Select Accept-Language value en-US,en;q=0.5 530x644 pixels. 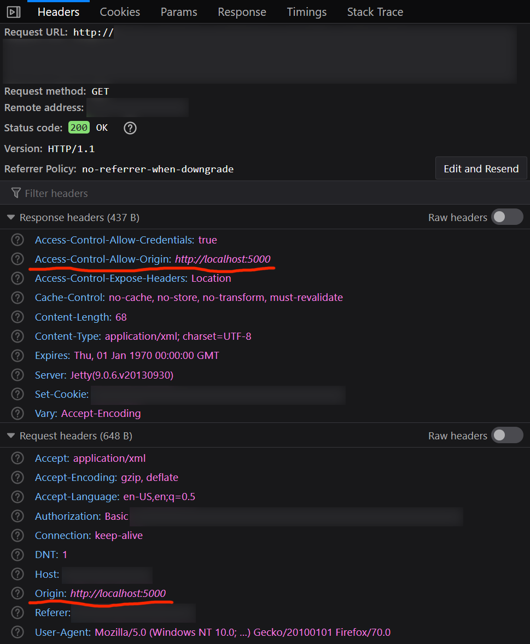(159, 497)
